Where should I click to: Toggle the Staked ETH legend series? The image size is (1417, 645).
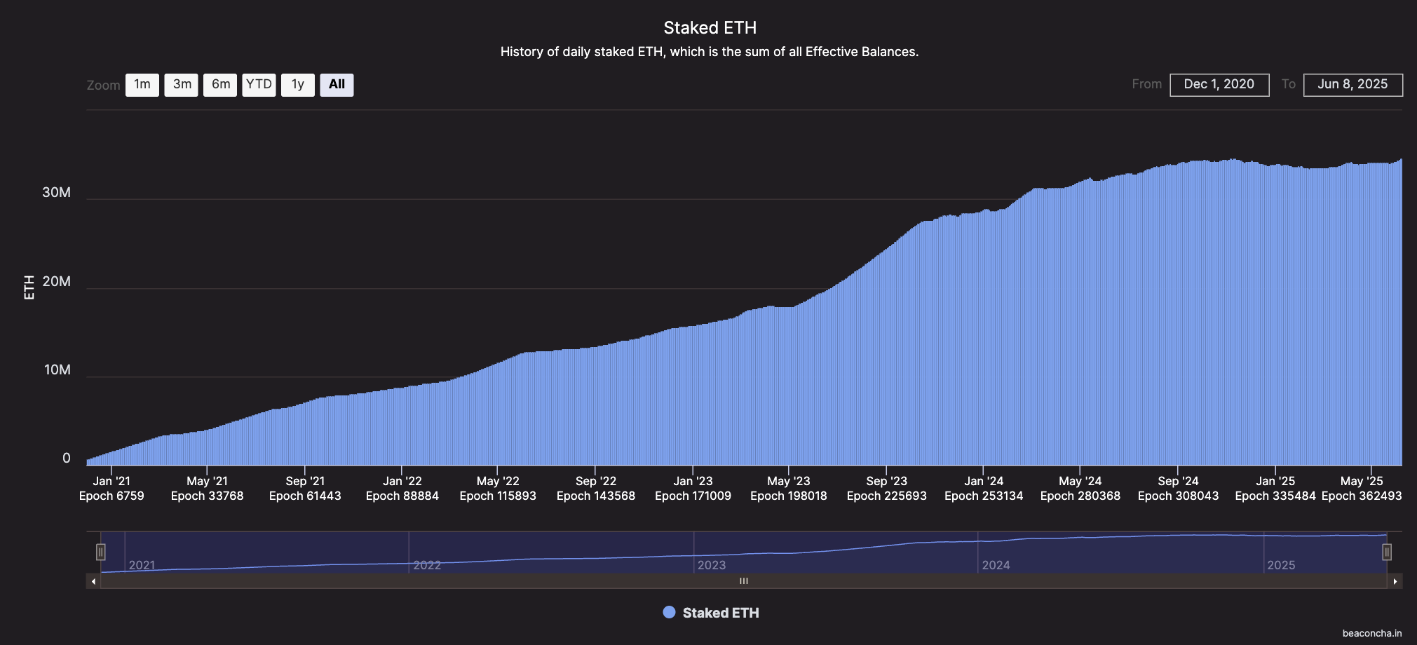720,613
